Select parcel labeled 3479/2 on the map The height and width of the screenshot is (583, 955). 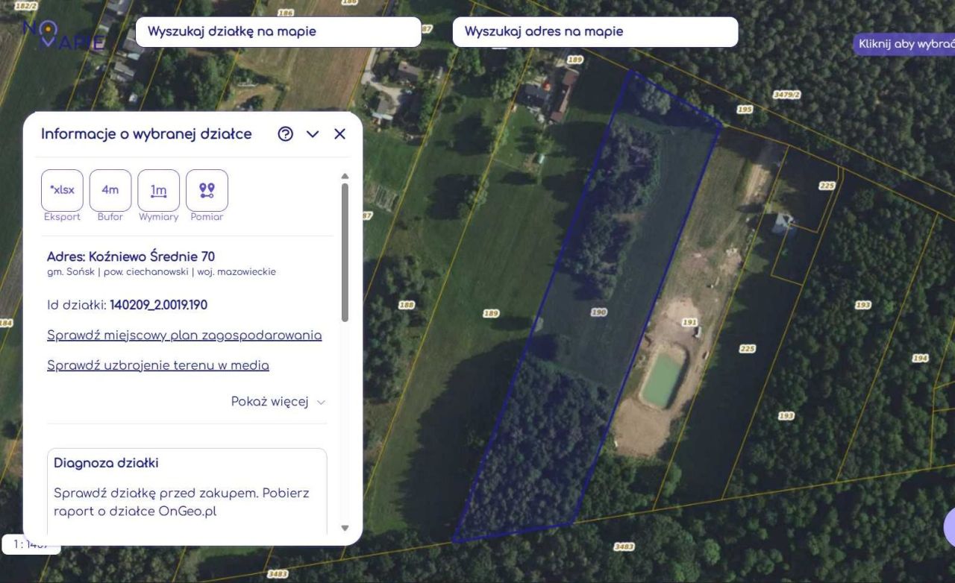click(x=786, y=95)
